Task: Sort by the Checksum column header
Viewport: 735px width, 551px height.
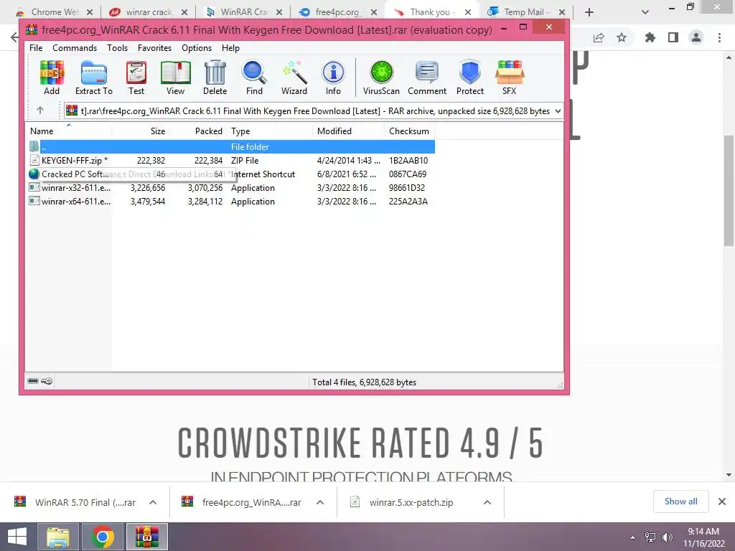Action: (409, 131)
